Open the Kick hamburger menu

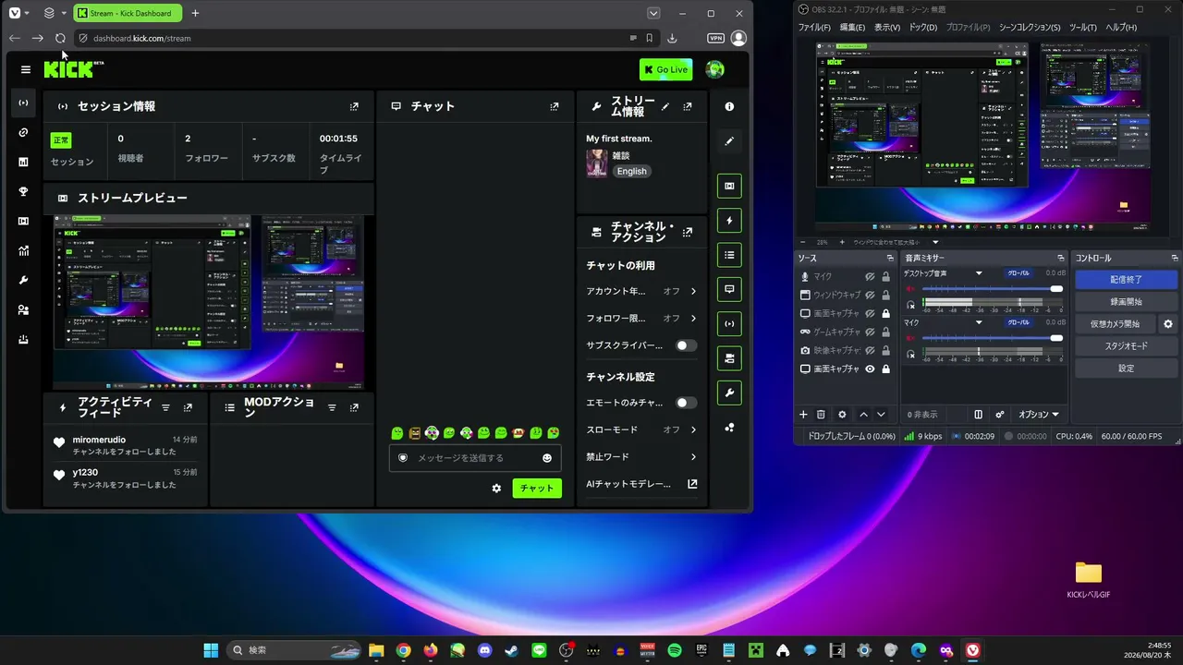[x=25, y=69]
